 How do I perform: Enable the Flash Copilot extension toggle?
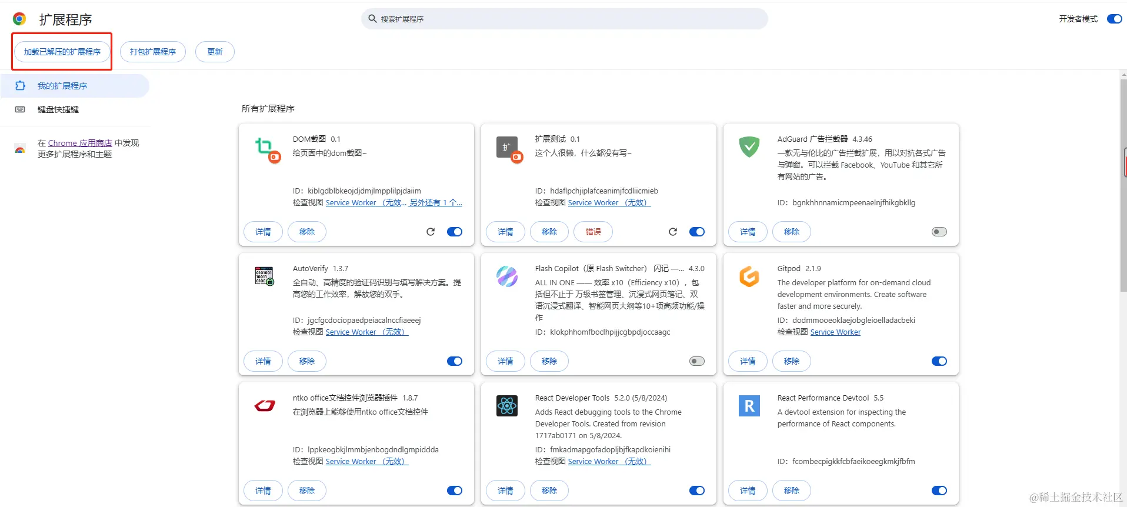[x=697, y=361]
